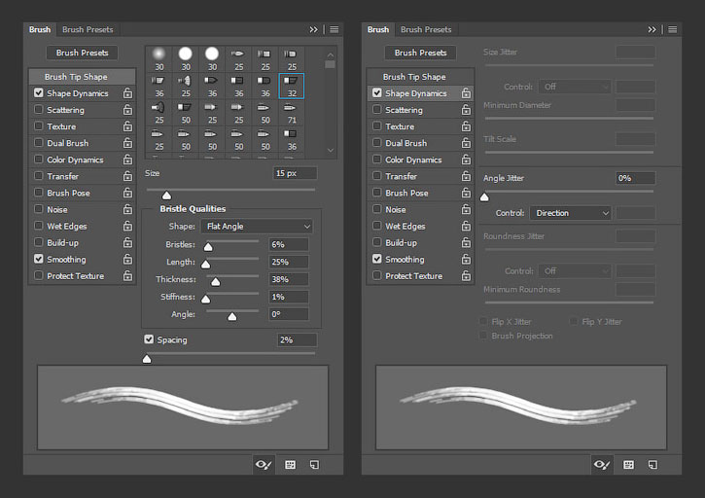Click Thickness value field showing 38%
Viewport: 705px width, 498px height.
coord(289,279)
